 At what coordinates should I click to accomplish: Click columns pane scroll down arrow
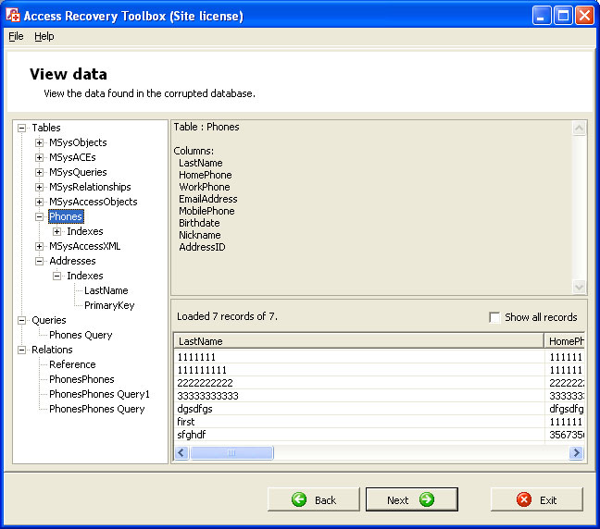[x=579, y=287]
